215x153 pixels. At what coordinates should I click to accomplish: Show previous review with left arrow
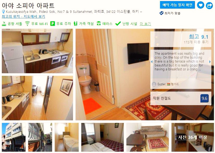(152, 62)
